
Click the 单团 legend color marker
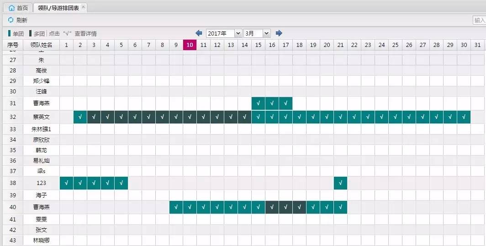[x=9, y=33]
